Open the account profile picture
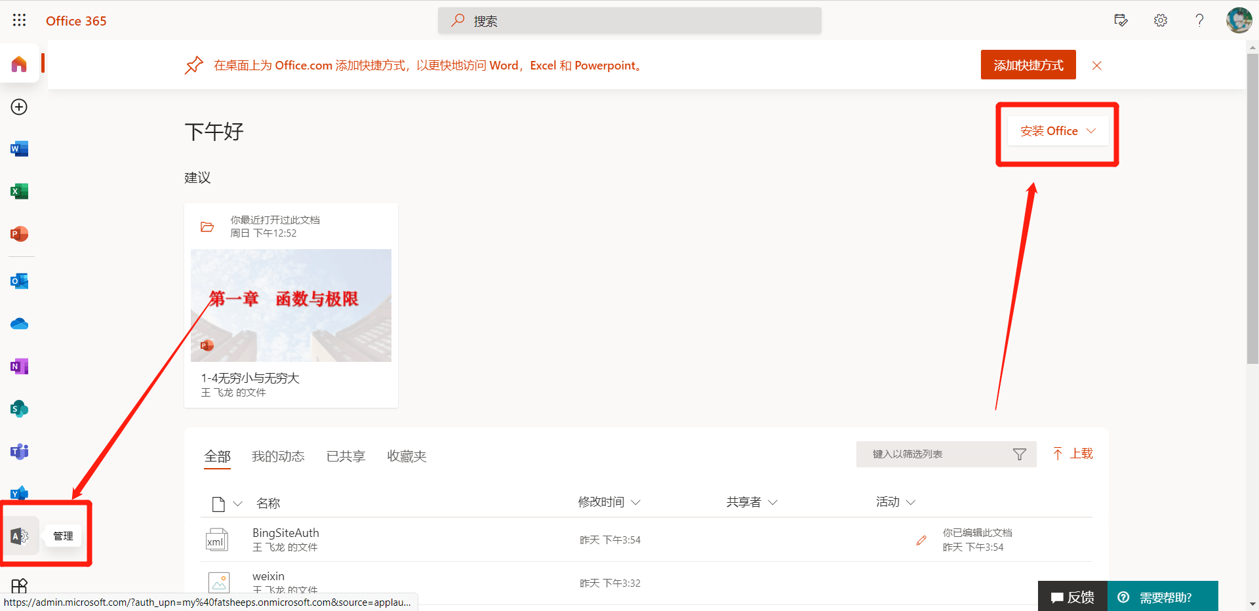The image size is (1259, 611). point(1239,20)
